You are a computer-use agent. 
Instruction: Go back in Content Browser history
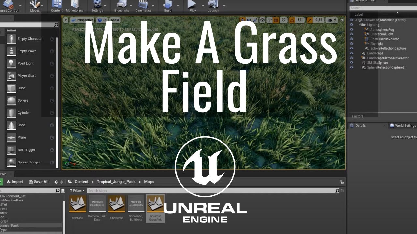56,182
